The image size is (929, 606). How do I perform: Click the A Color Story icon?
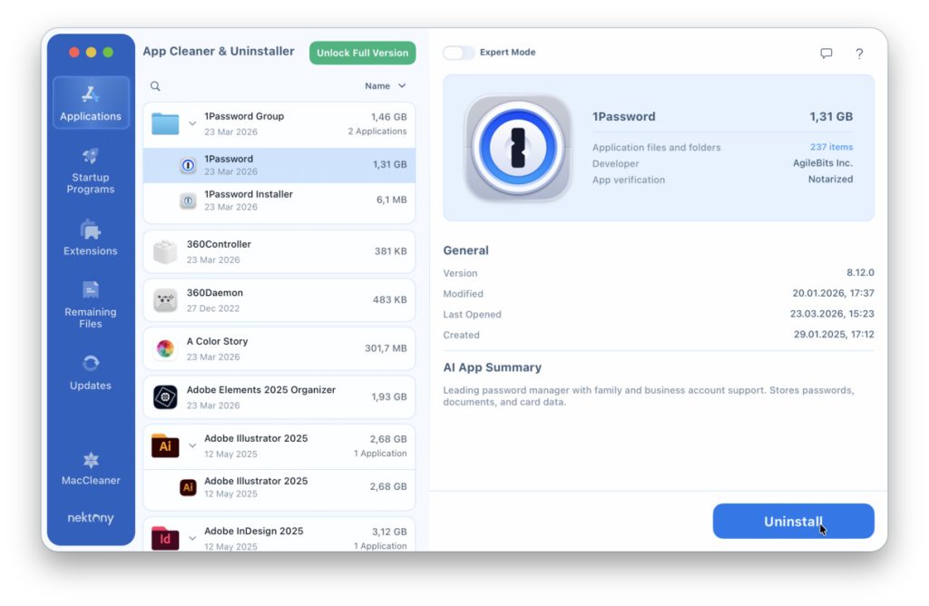165,349
